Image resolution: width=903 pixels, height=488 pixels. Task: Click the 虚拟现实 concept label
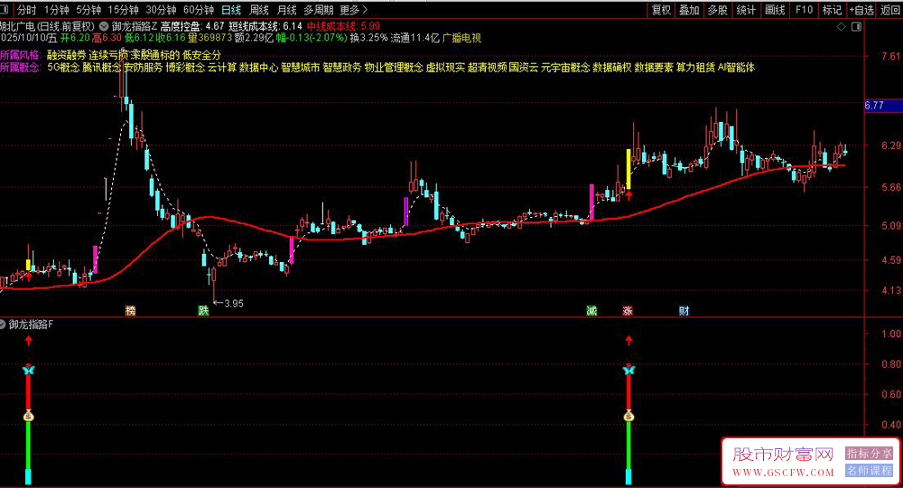(445, 68)
